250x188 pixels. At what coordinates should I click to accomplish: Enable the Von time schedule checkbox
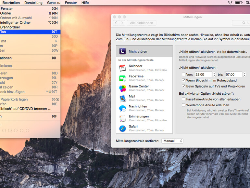coord(184,74)
